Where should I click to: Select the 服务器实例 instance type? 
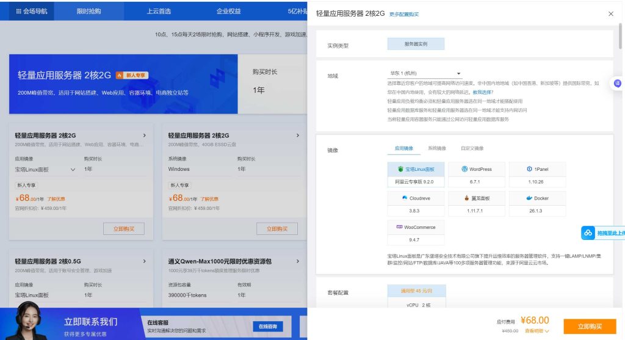[416, 44]
